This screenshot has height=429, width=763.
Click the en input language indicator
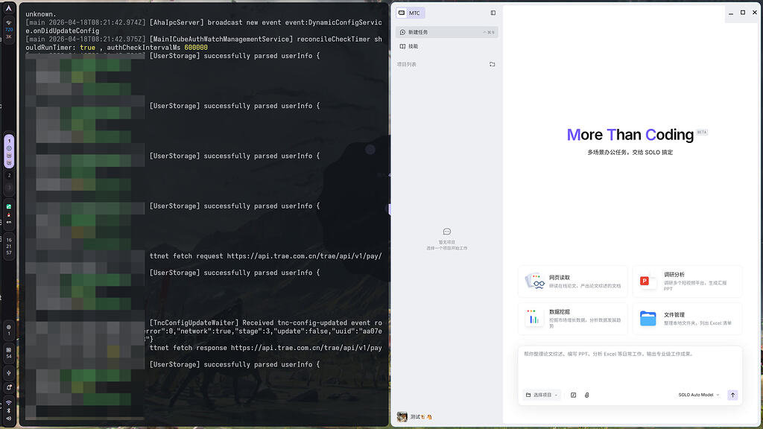(x=9, y=222)
